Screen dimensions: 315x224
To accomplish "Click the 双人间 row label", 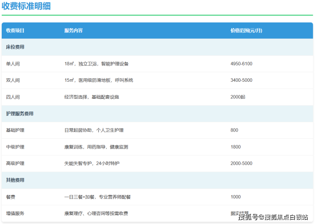I will pos(13,80).
